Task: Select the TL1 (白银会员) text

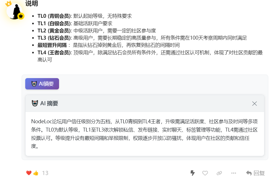Action: tap(54, 23)
